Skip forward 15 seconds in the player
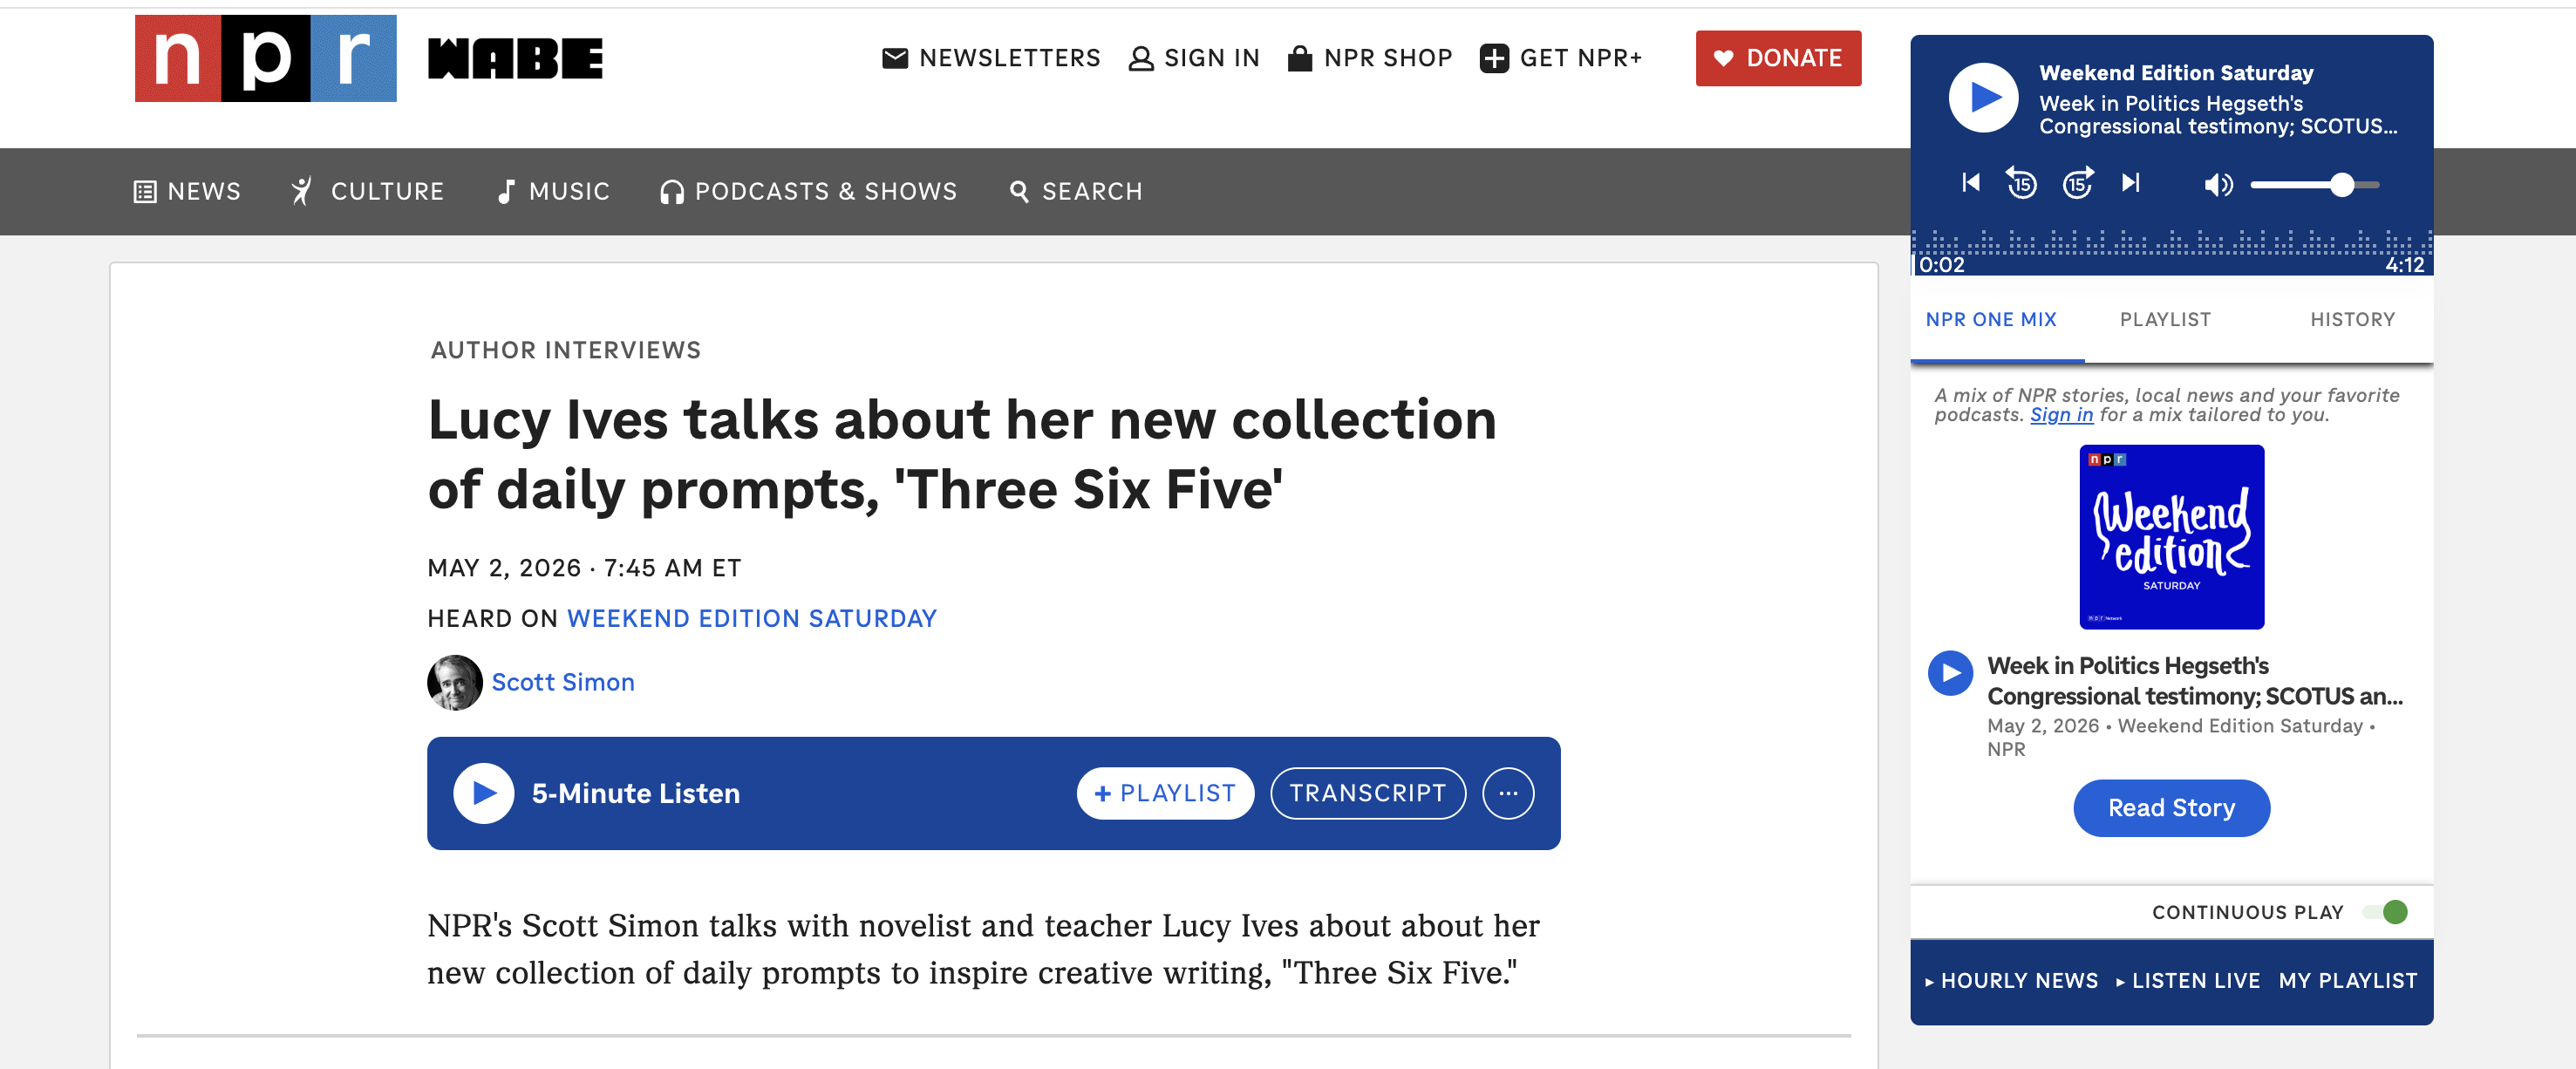The width and height of the screenshot is (2576, 1069). 2078,183
